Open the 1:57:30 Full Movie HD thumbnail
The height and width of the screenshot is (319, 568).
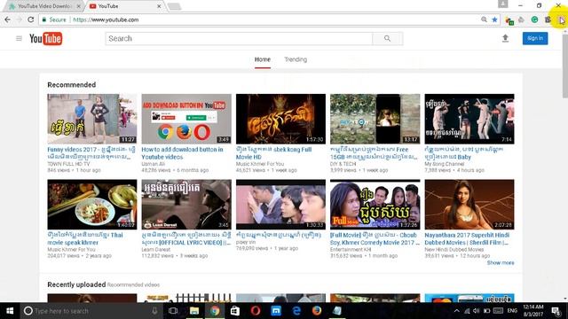280,119
